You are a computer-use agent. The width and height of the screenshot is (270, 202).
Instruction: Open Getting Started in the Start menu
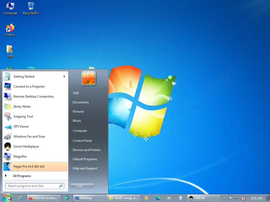(35, 77)
